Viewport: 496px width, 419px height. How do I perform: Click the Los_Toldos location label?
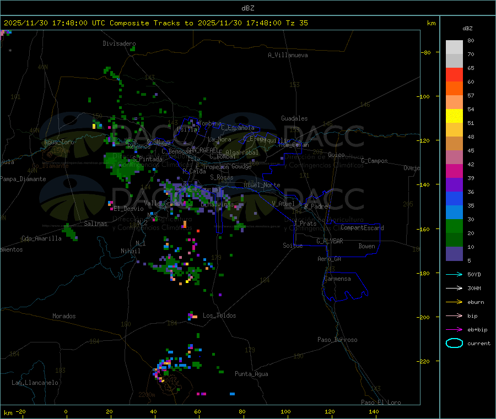[219, 315]
